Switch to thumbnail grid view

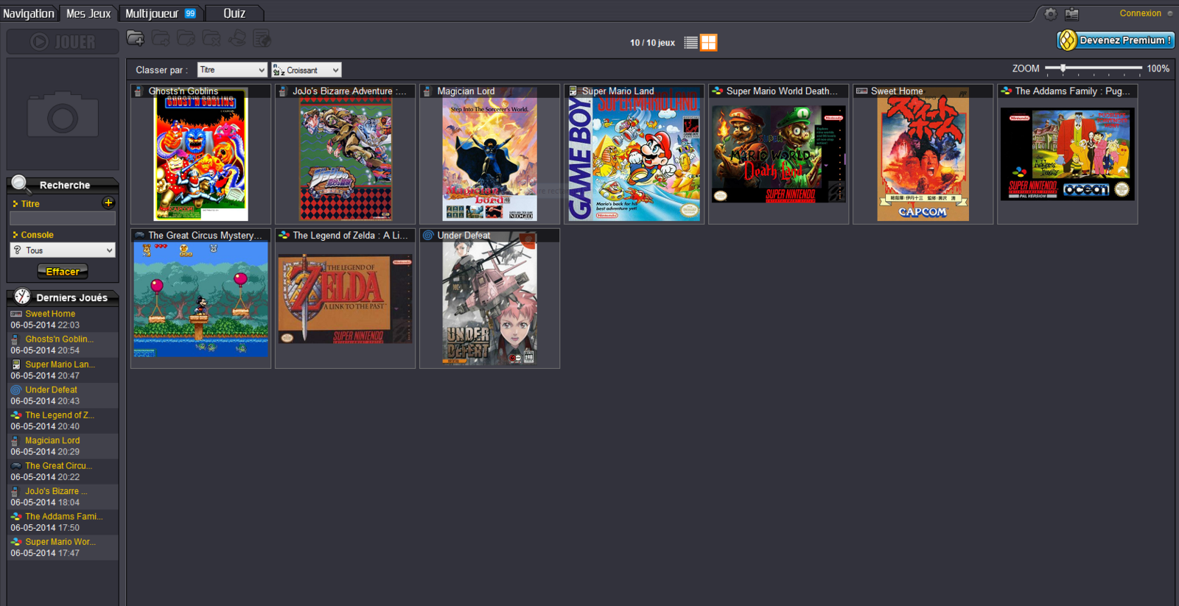(708, 43)
